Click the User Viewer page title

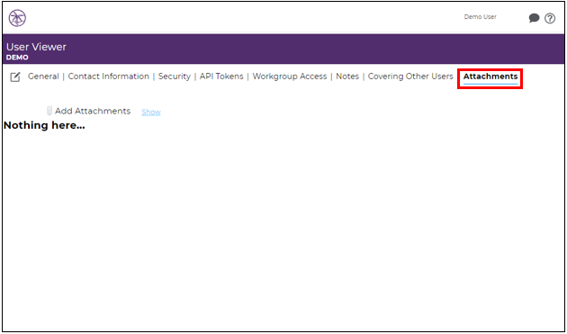36,47
